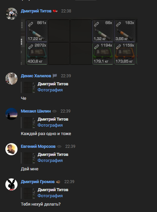Click status emoji next to Дмитрий Громов

[x=58, y=182]
